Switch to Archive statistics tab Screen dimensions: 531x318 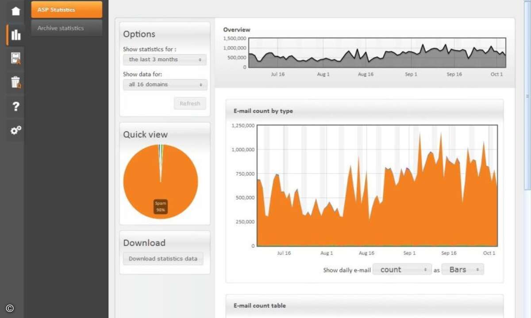point(66,28)
